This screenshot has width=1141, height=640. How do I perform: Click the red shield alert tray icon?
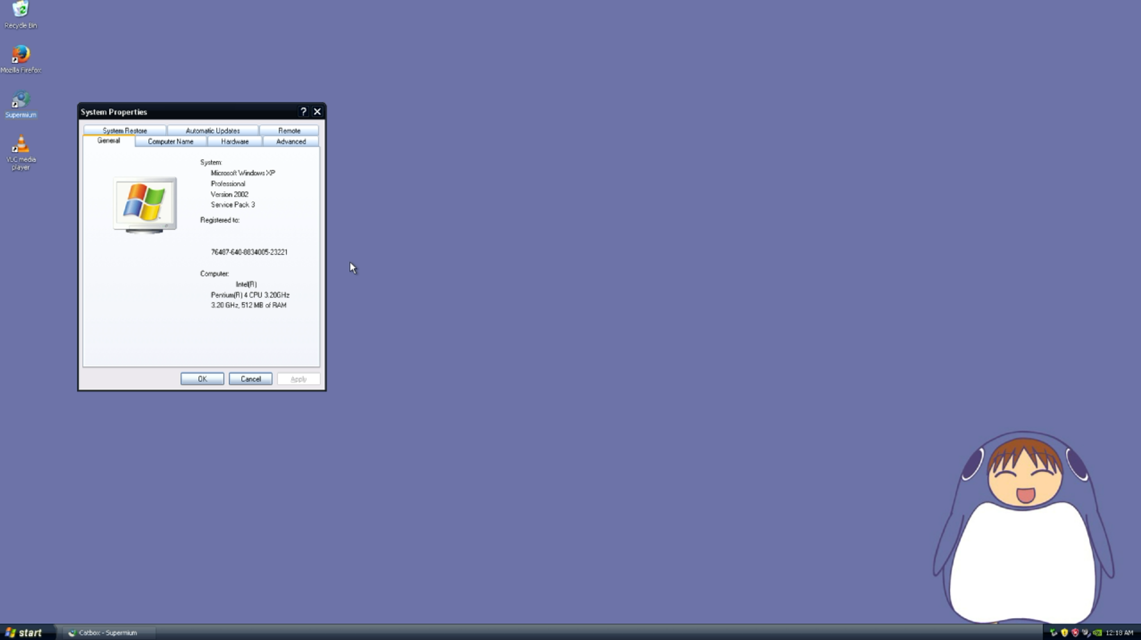click(x=1075, y=632)
